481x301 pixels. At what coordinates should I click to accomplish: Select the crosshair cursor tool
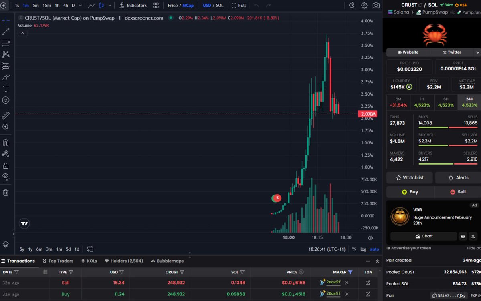pyautogui.click(x=6, y=20)
